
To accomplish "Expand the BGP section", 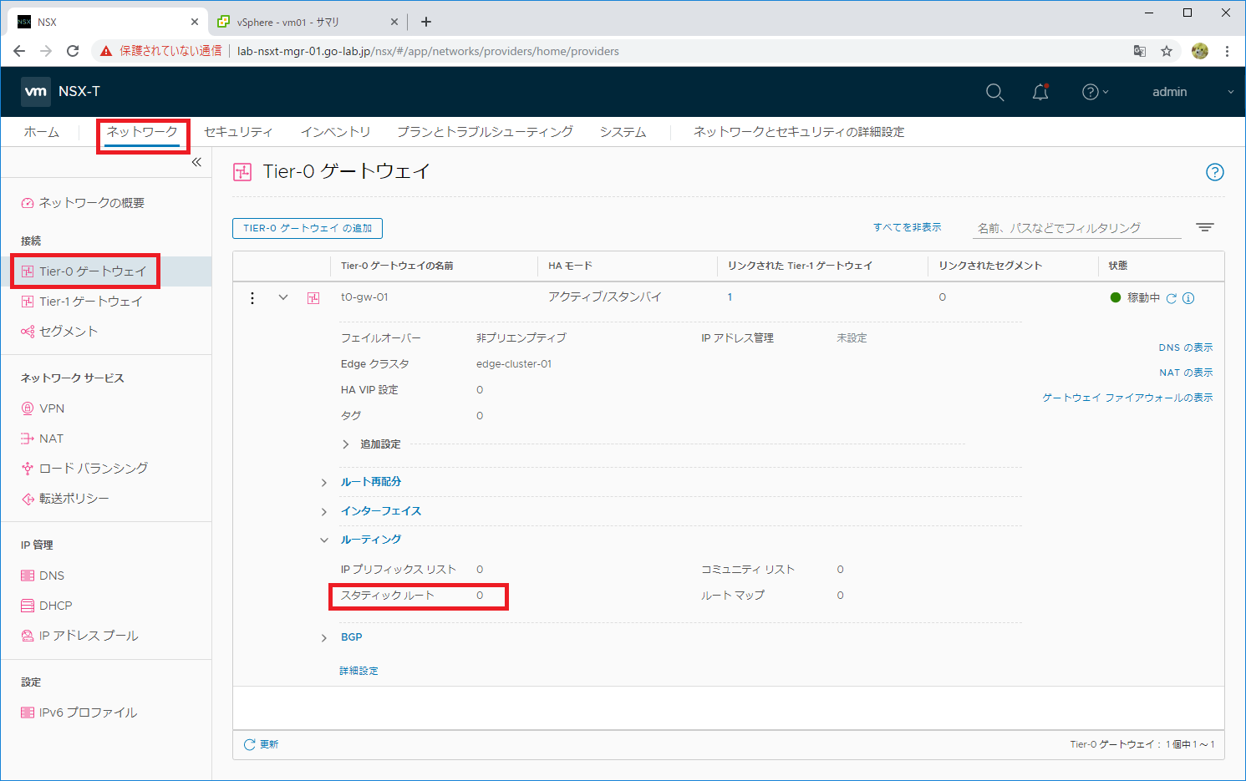I will click(x=324, y=638).
